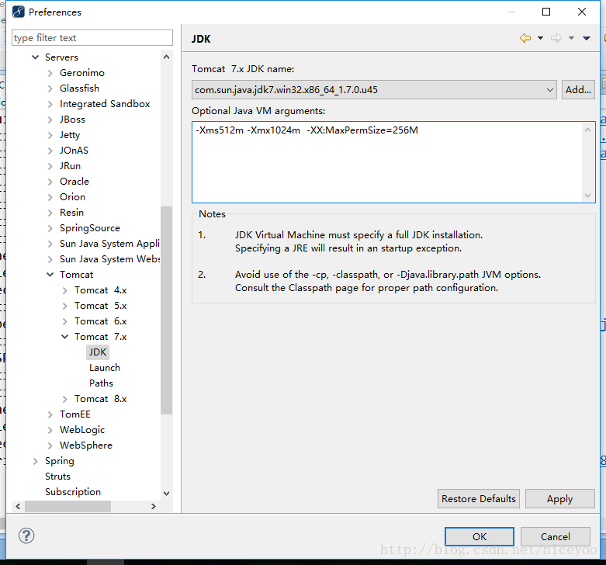The height and width of the screenshot is (565, 606).
Task: Expand the Jetty server node
Action: click(50, 135)
